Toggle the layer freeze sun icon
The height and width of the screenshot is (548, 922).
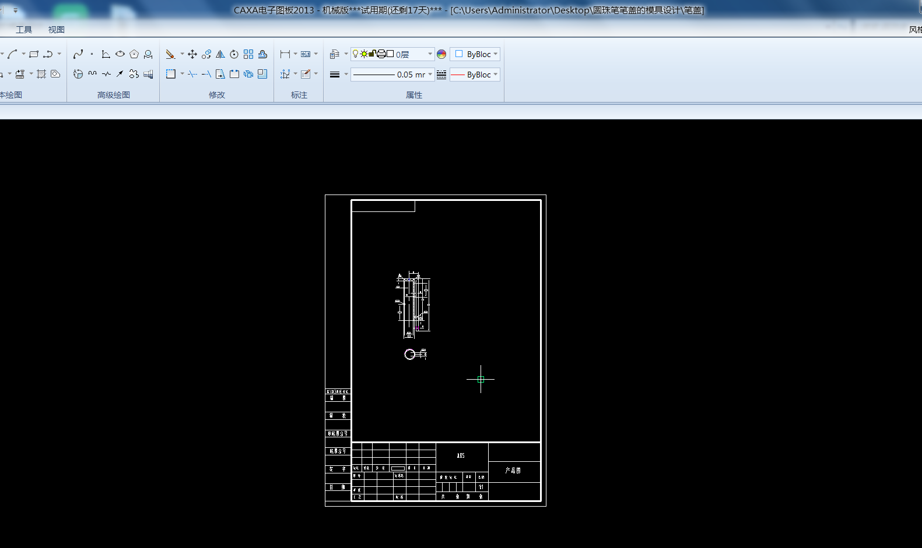click(x=364, y=54)
